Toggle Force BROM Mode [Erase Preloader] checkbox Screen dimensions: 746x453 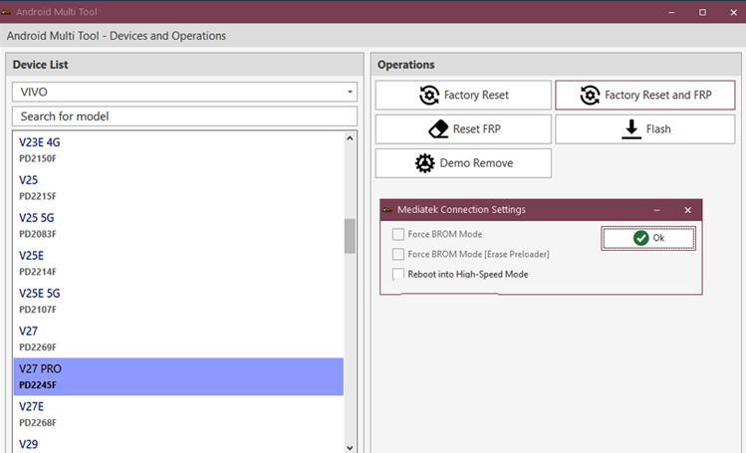[398, 254]
